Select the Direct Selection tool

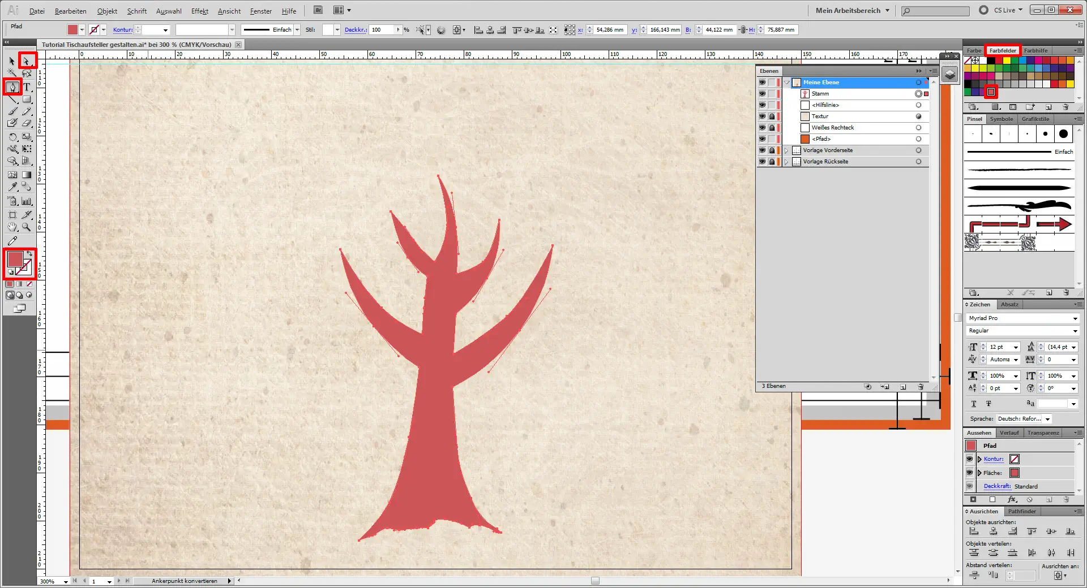click(x=26, y=60)
